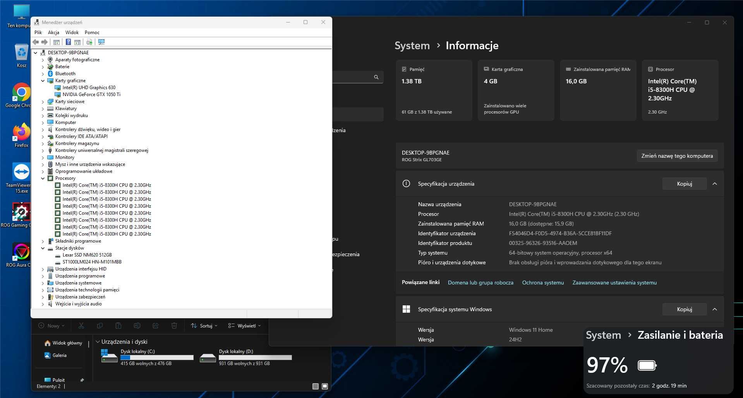Open Galeria in Explorer sidebar
Image resolution: width=743 pixels, height=398 pixels.
coord(55,355)
